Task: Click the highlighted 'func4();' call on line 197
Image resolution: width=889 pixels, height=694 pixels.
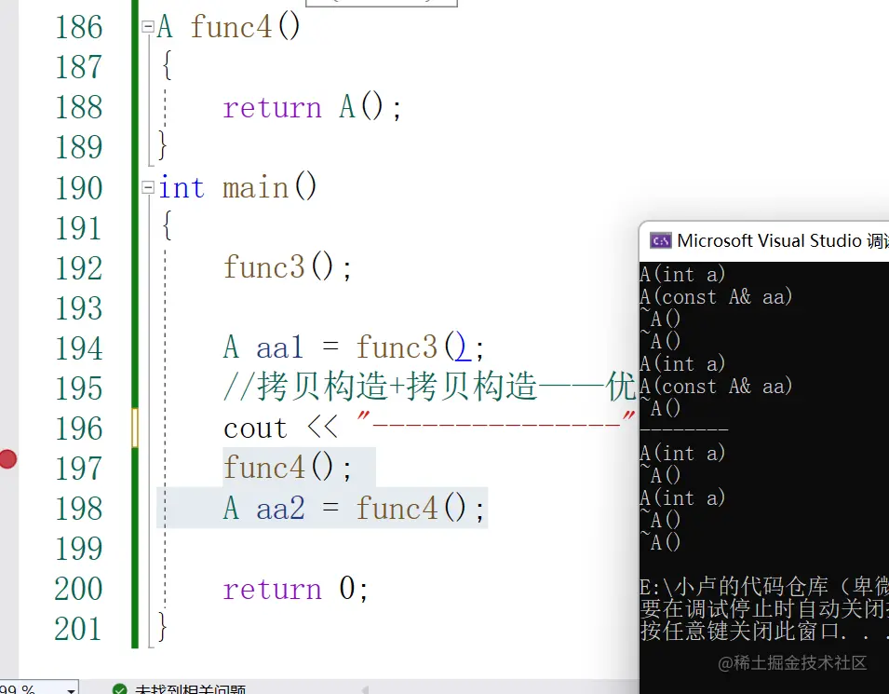Action: pyautogui.click(x=288, y=468)
